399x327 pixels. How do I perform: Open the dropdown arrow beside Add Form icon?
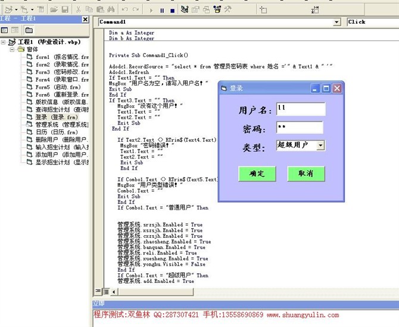coord(32,10)
